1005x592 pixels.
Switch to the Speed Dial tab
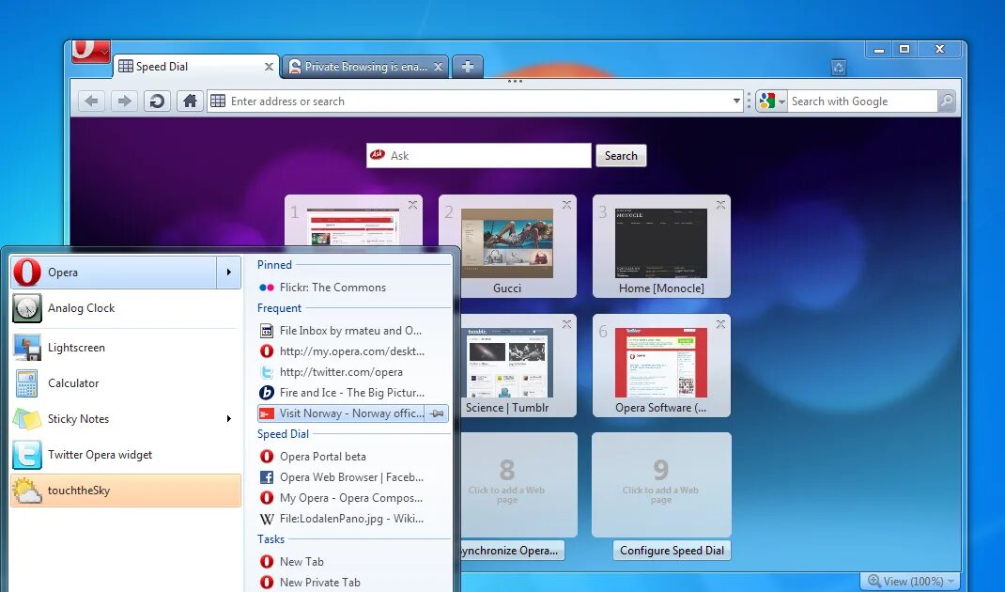click(196, 66)
